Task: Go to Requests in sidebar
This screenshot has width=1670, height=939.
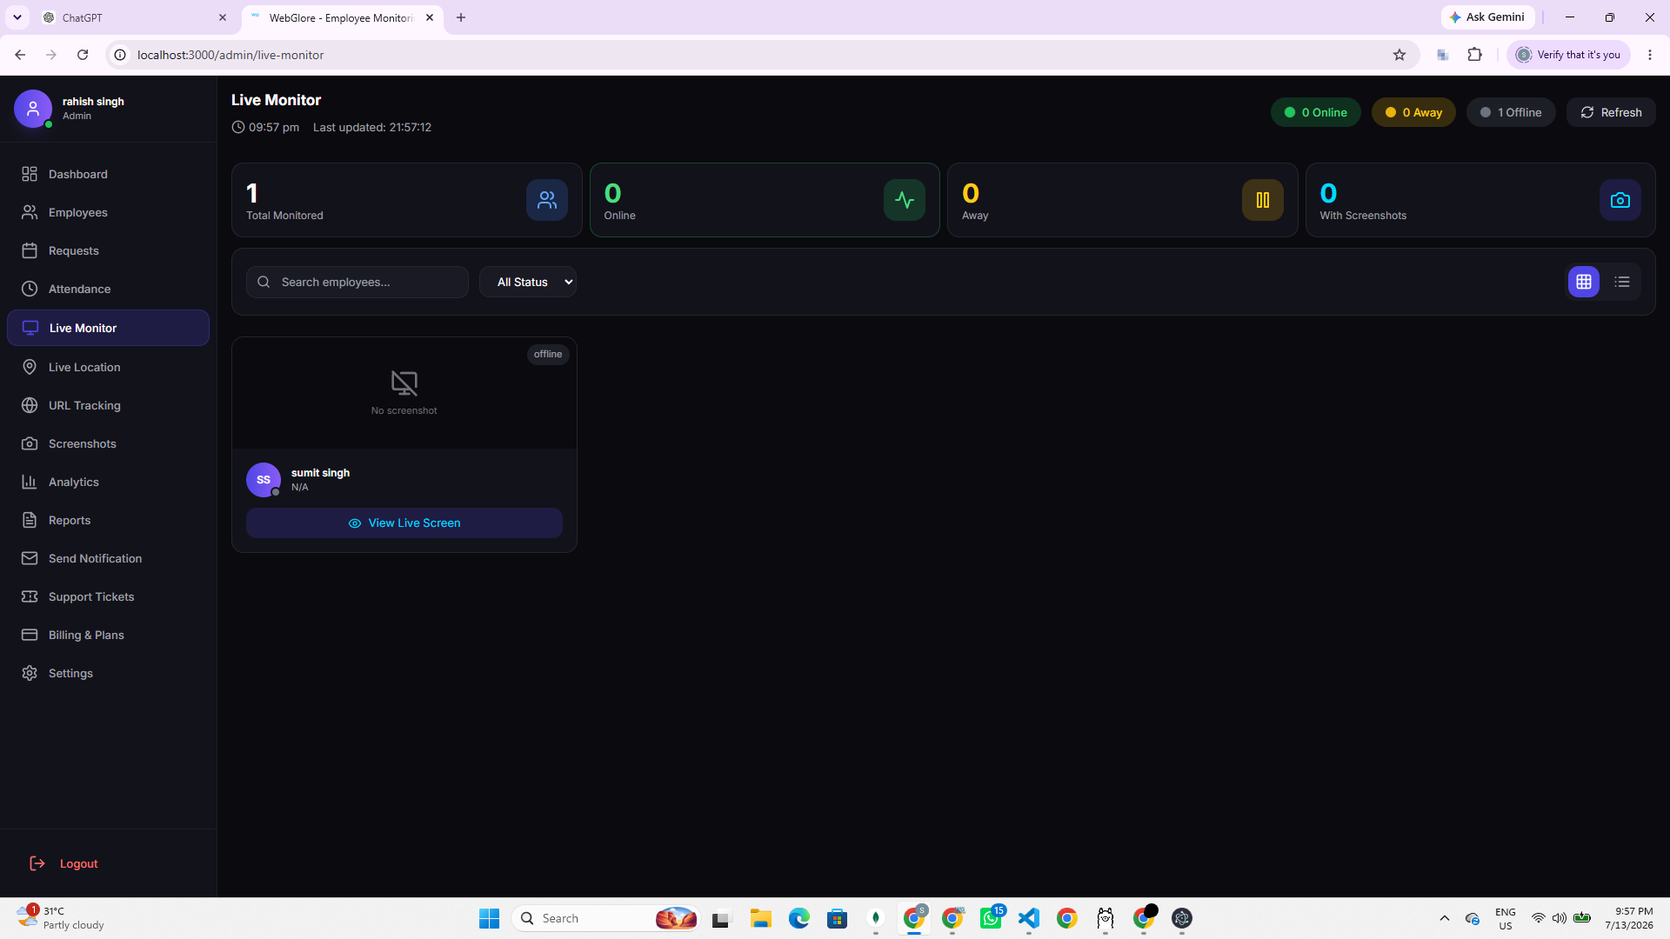Action: pyautogui.click(x=108, y=250)
